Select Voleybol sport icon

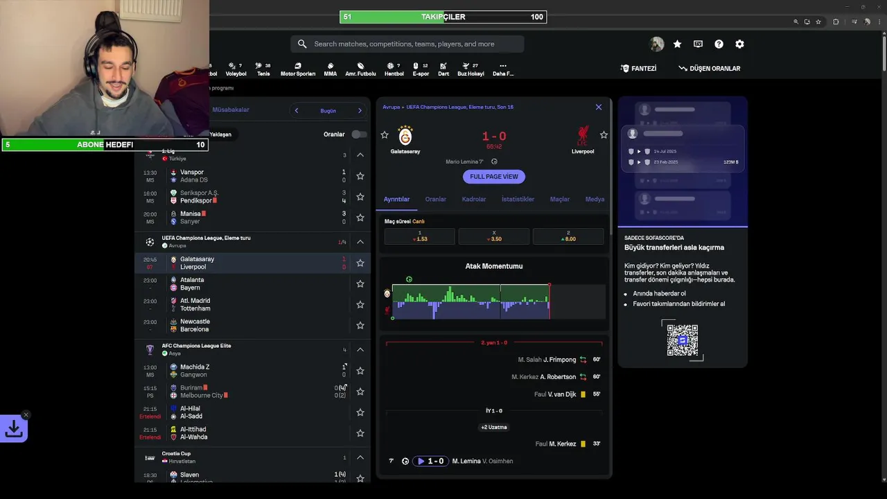[236, 69]
